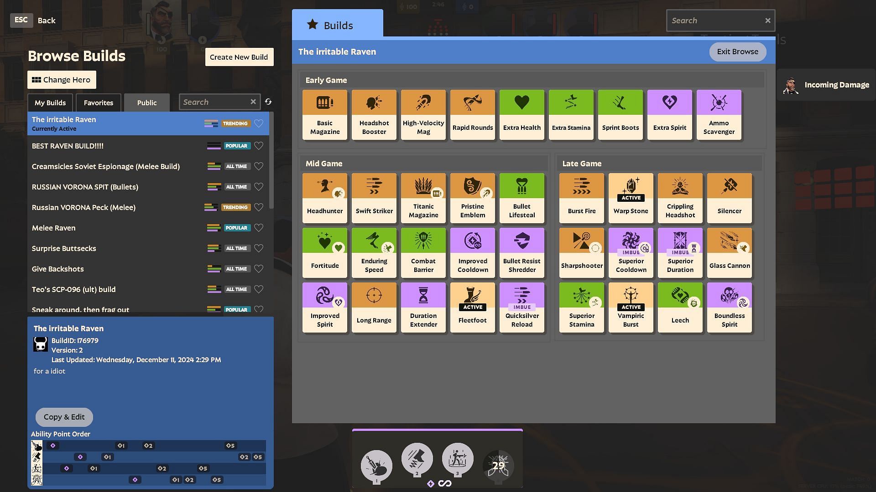Click the Vampiric Burst active icon
Image resolution: width=876 pixels, height=492 pixels.
(631, 307)
